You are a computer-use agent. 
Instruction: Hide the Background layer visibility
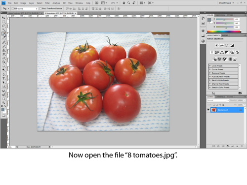(208, 110)
